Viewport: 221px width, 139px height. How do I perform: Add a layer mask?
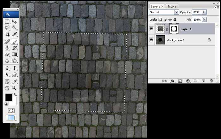[180, 81]
